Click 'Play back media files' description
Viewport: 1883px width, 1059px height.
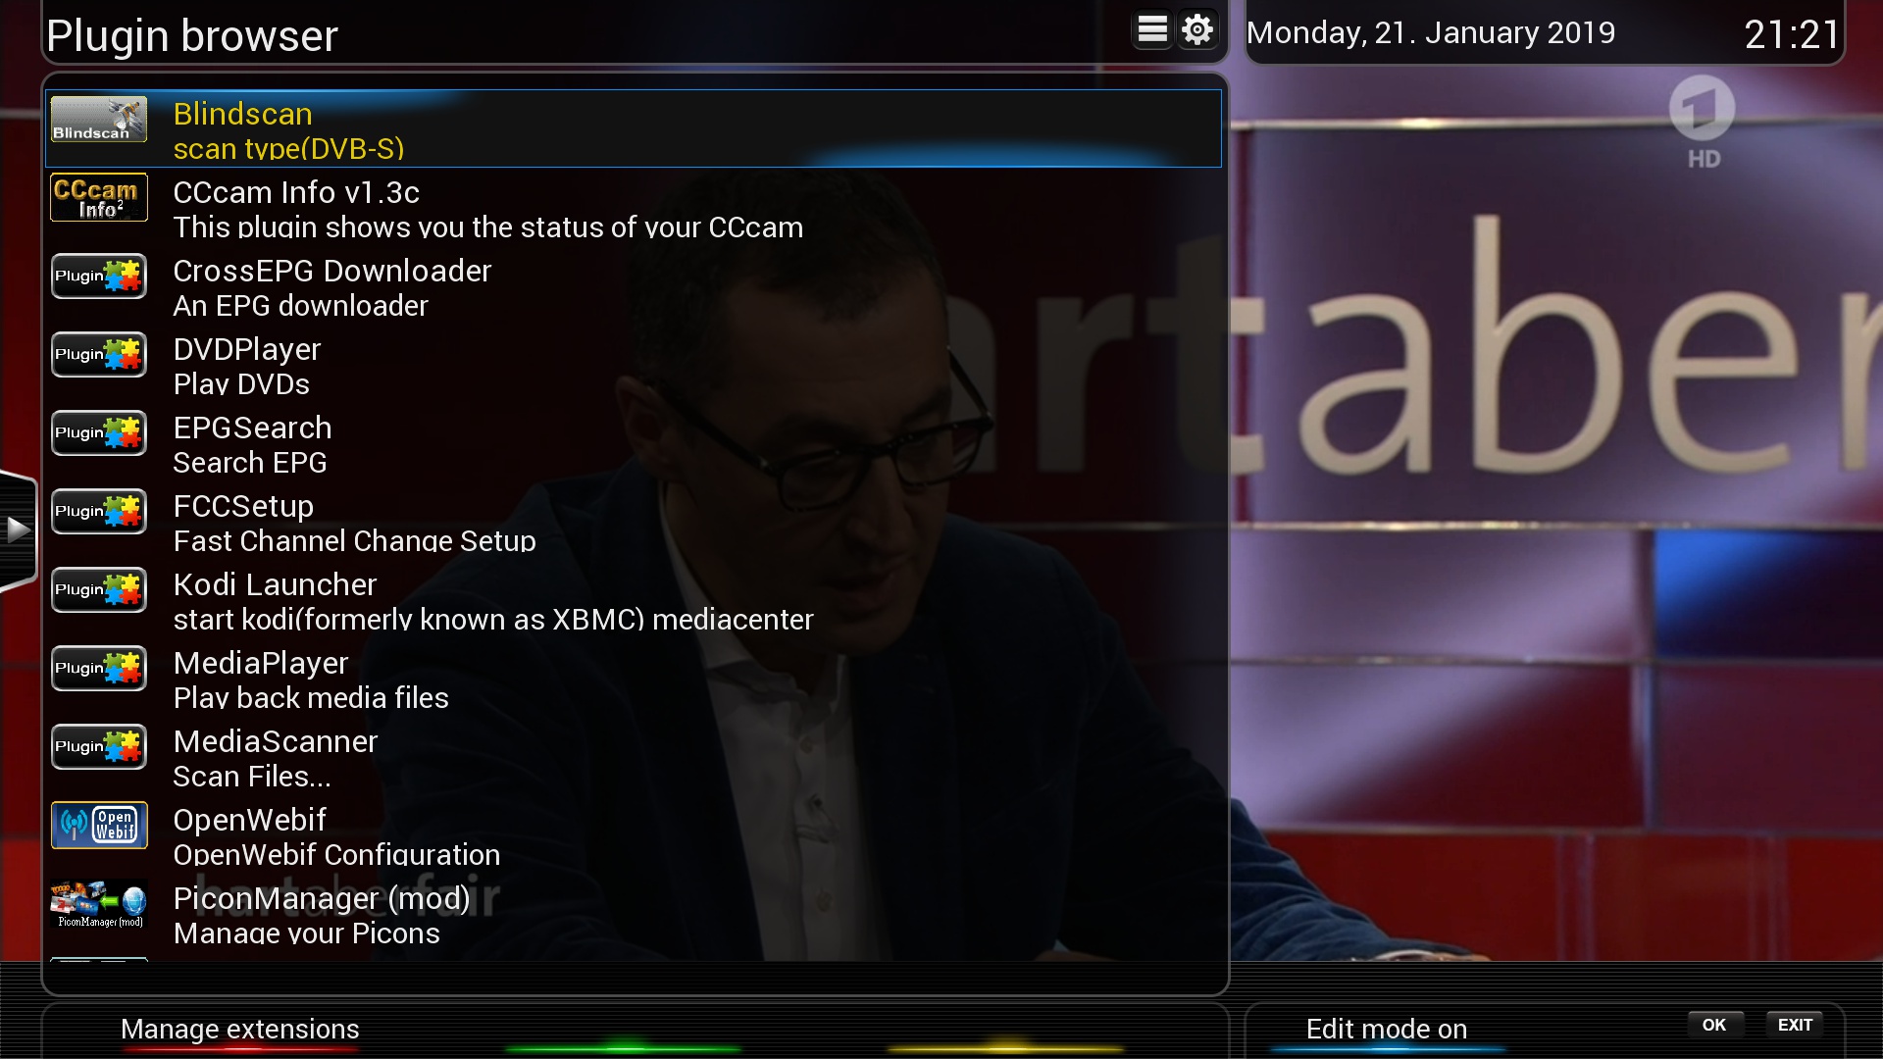click(311, 697)
